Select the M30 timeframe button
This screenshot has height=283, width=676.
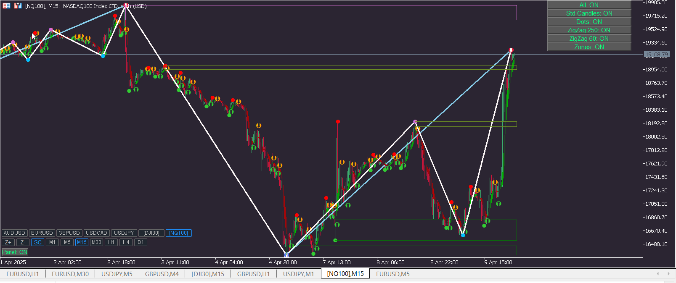(96, 242)
